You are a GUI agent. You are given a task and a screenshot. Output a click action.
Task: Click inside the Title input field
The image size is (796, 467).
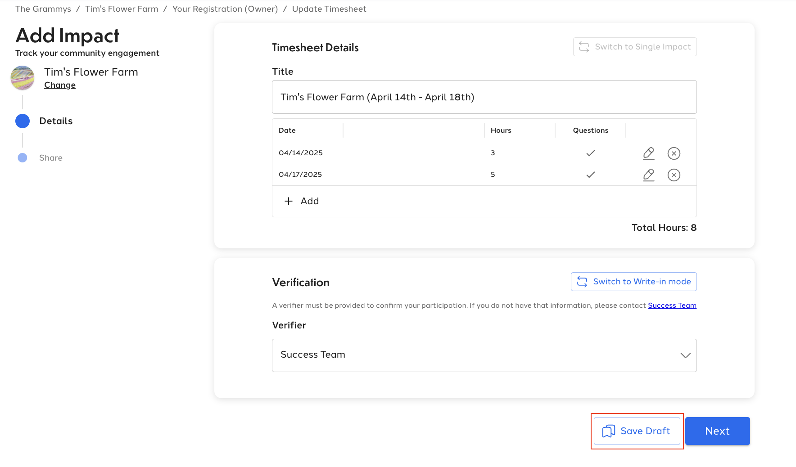[x=484, y=97]
